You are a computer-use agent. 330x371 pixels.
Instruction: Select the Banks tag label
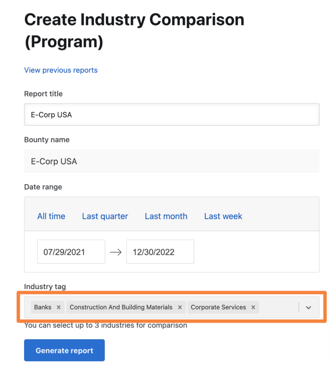pyautogui.click(x=43, y=307)
